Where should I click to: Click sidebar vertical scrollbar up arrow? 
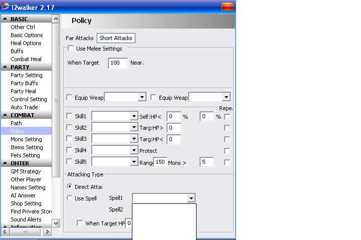(x=56, y=19)
